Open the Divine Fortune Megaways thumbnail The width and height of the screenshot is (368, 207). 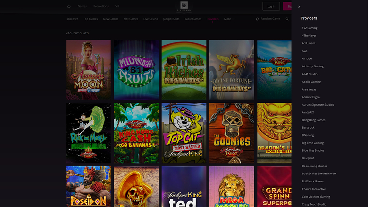pyautogui.click(x=232, y=70)
